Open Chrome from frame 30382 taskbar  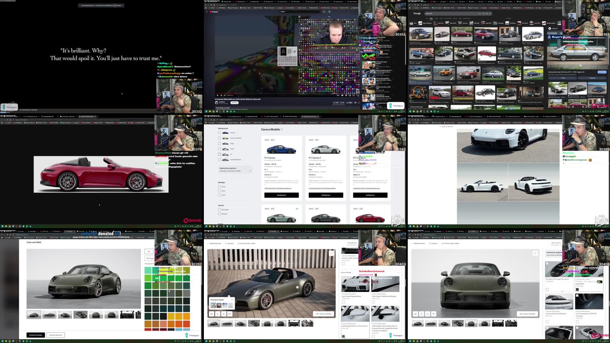click(213, 226)
